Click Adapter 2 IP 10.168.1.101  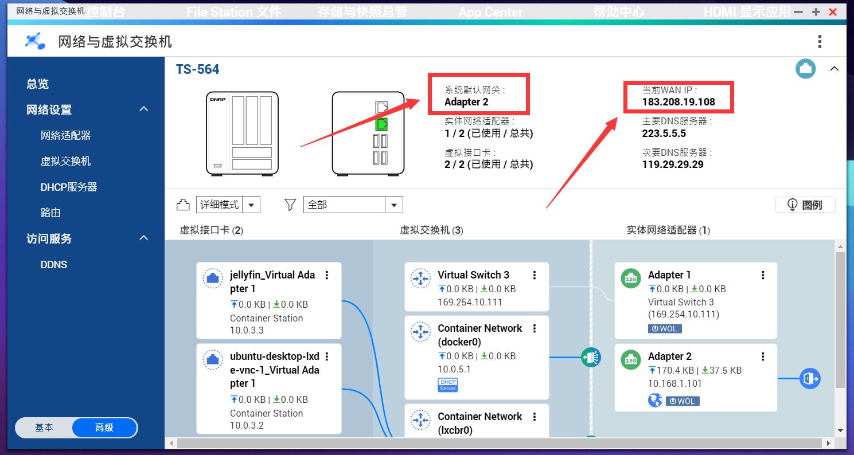[x=675, y=383]
